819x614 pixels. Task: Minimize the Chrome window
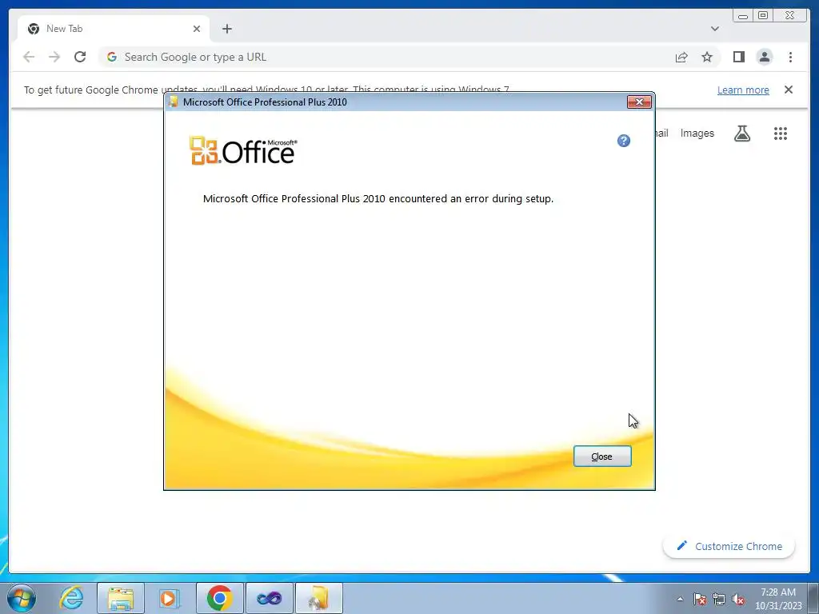tap(743, 16)
